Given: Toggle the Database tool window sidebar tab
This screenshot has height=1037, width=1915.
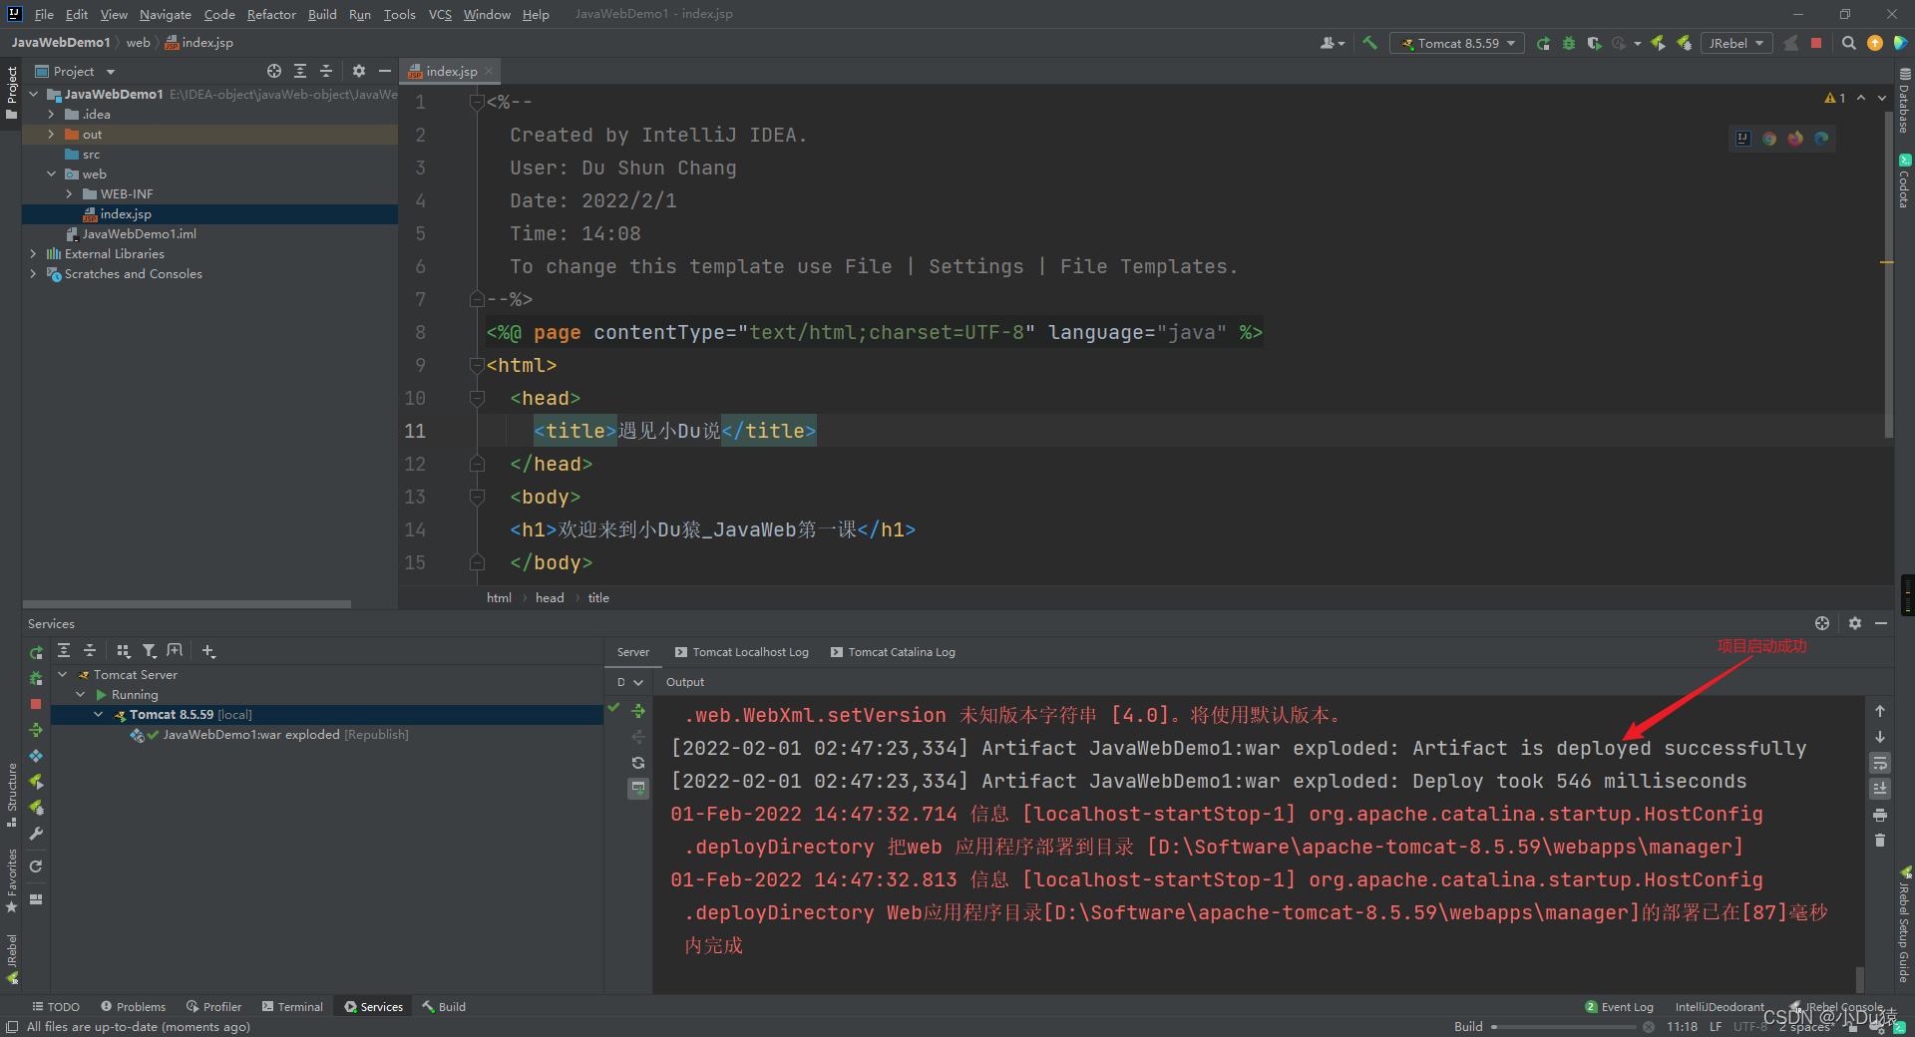Looking at the screenshot, I should [x=1904, y=101].
